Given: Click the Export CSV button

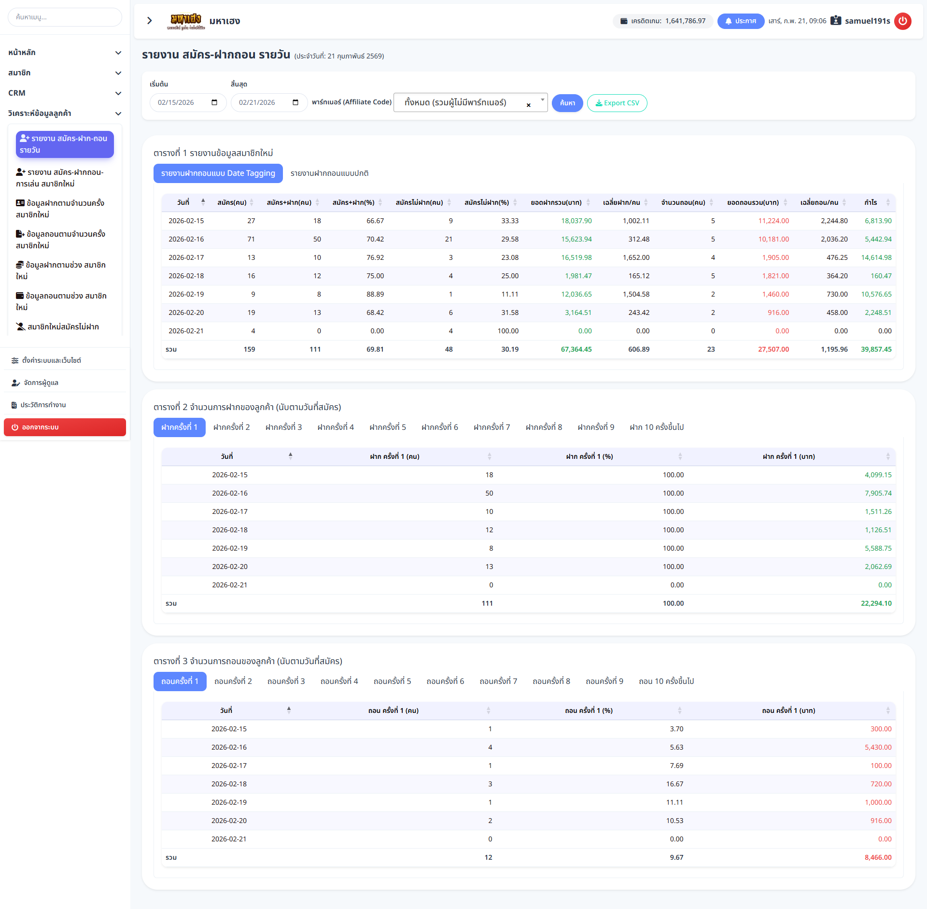Looking at the screenshot, I should (617, 103).
